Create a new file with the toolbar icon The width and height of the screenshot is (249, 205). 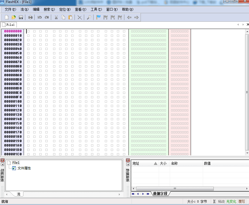7,17
